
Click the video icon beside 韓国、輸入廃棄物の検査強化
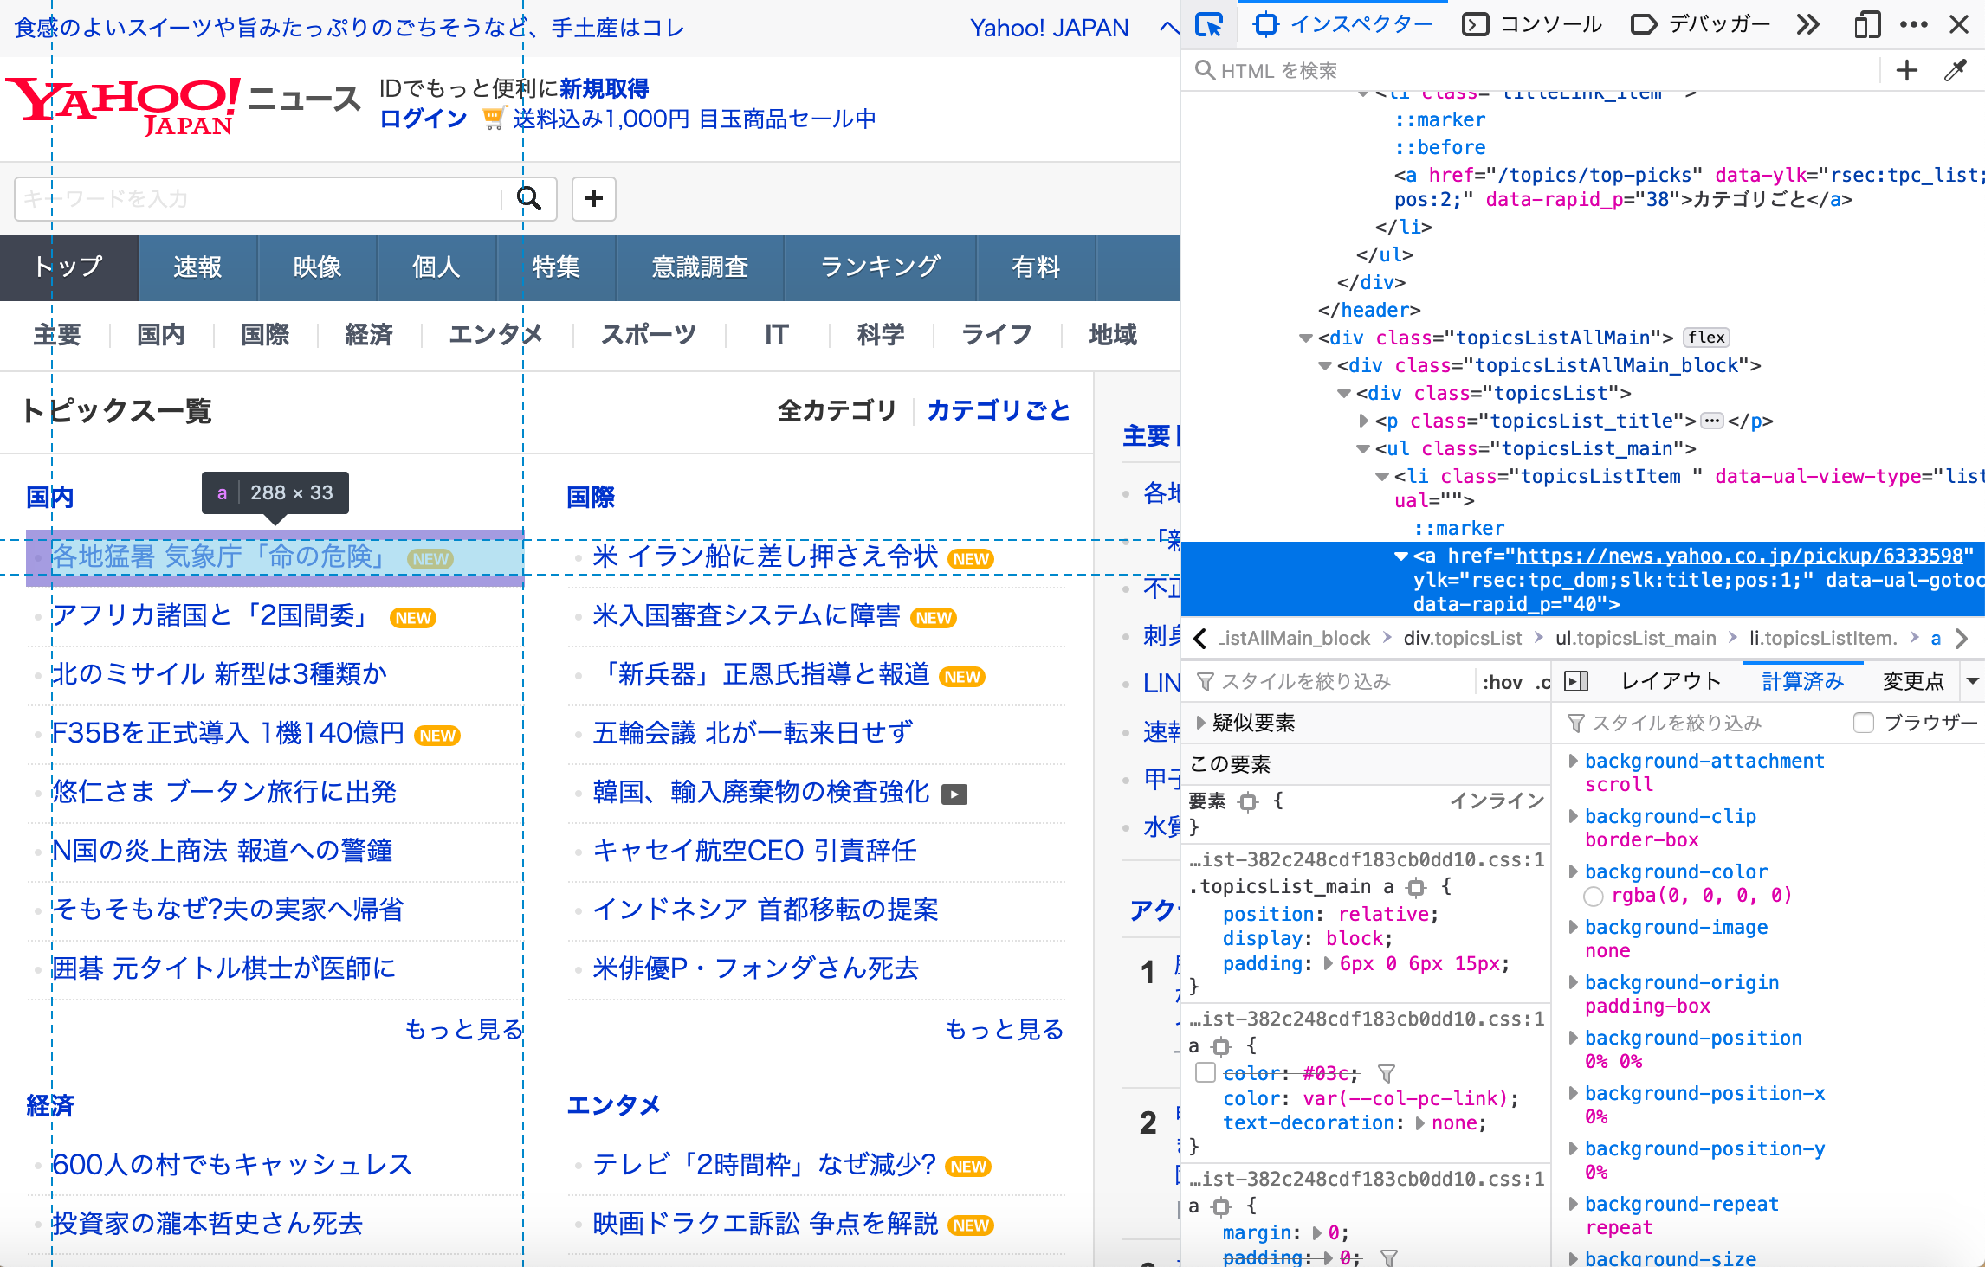(954, 794)
